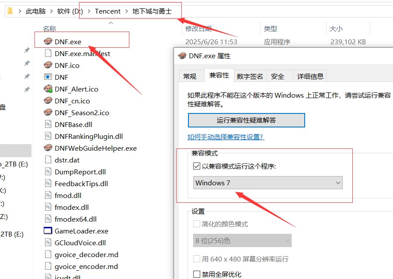Open the 详细信息 tab
This screenshot has height=279, width=393.
pos(310,76)
